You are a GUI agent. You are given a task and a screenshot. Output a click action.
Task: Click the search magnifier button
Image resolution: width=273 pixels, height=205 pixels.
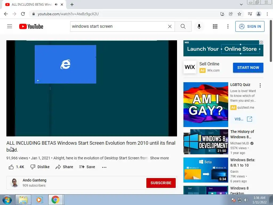coord(183,26)
